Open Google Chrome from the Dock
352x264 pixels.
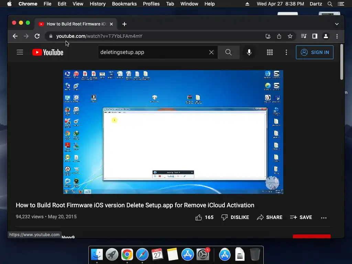pos(127,255)
